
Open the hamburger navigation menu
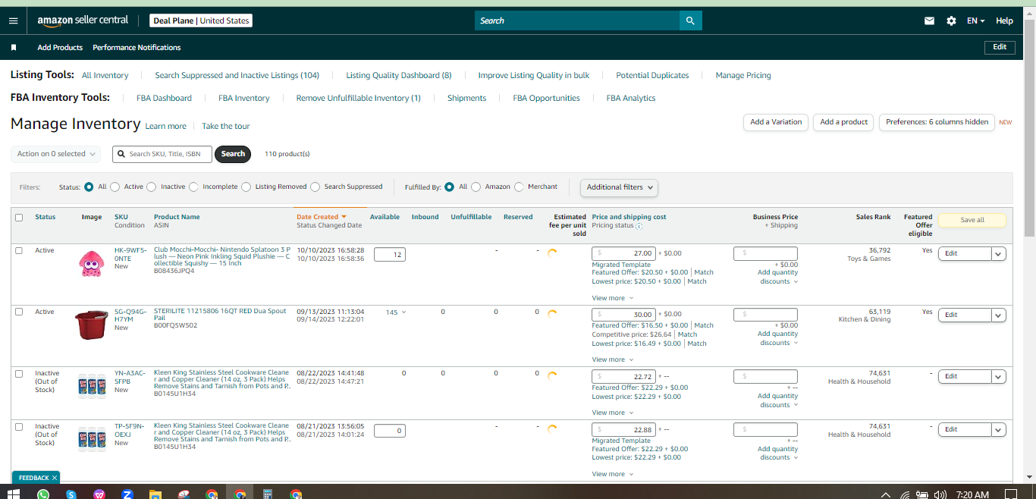pos(13,20)
